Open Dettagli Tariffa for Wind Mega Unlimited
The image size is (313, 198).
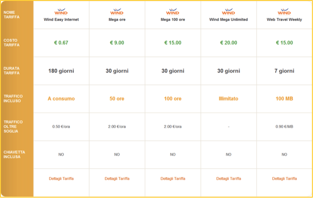point(229,179)
